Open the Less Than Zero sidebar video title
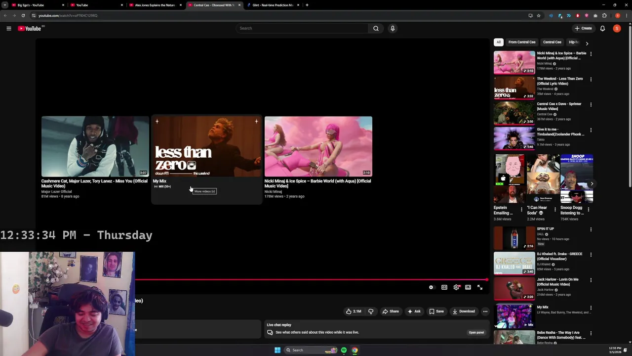 [x=560, y=81]
